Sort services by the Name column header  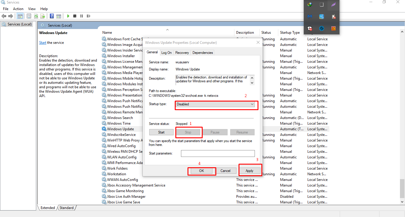107,33
